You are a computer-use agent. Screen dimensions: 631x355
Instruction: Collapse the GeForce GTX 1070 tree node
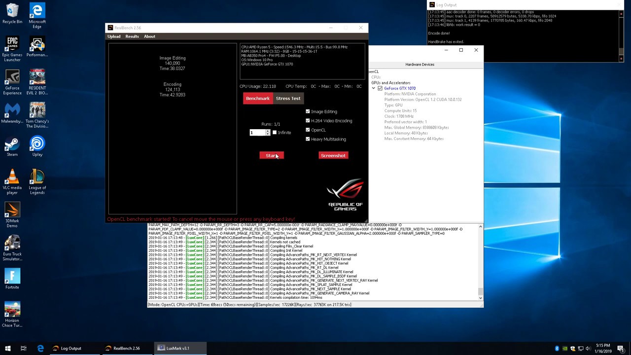coord(373,88)
